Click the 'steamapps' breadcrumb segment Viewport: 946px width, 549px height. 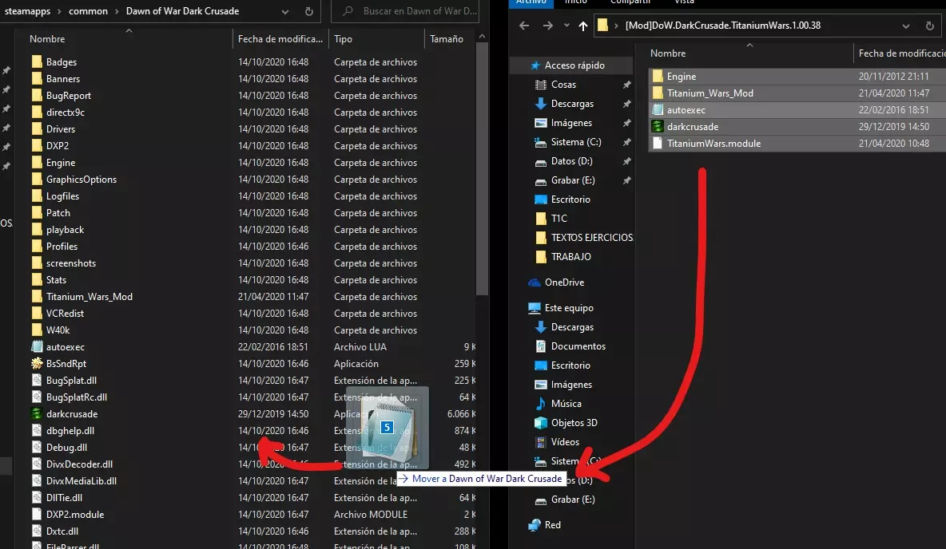tap(27, 11)
